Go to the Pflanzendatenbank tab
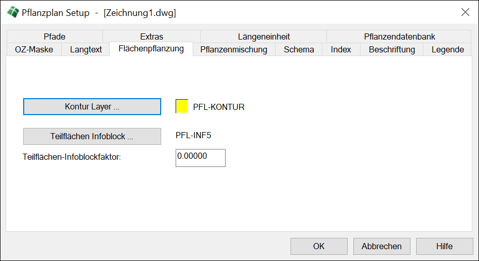Screen dimensions: 479x261 399,36
